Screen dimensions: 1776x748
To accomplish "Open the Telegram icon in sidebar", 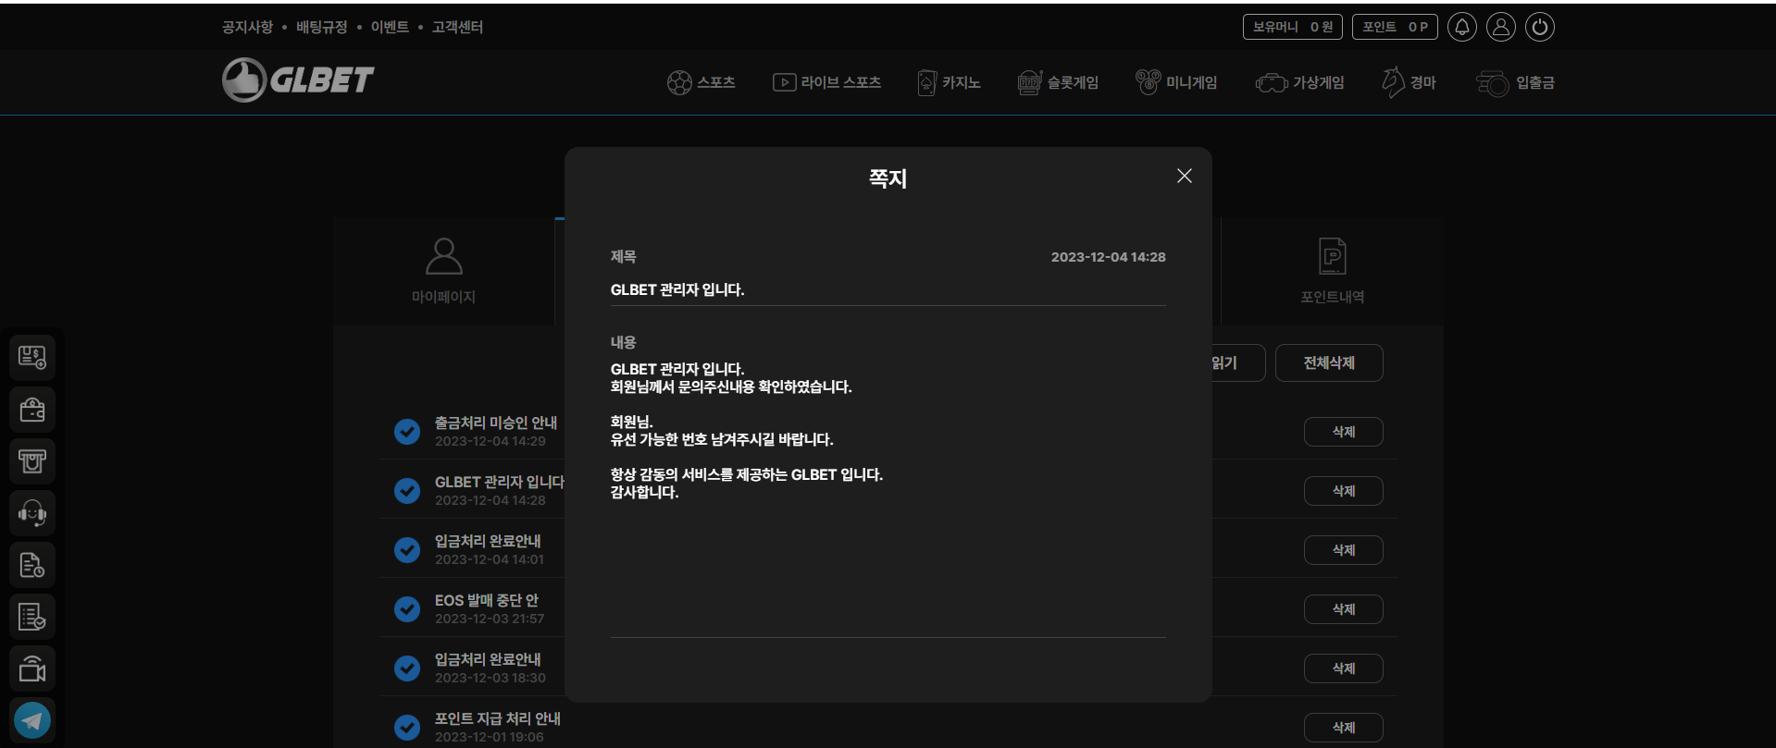I will [x=32, y=719].
